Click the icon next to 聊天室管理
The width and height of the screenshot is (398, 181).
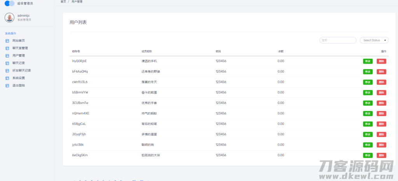tap(7, 48)
